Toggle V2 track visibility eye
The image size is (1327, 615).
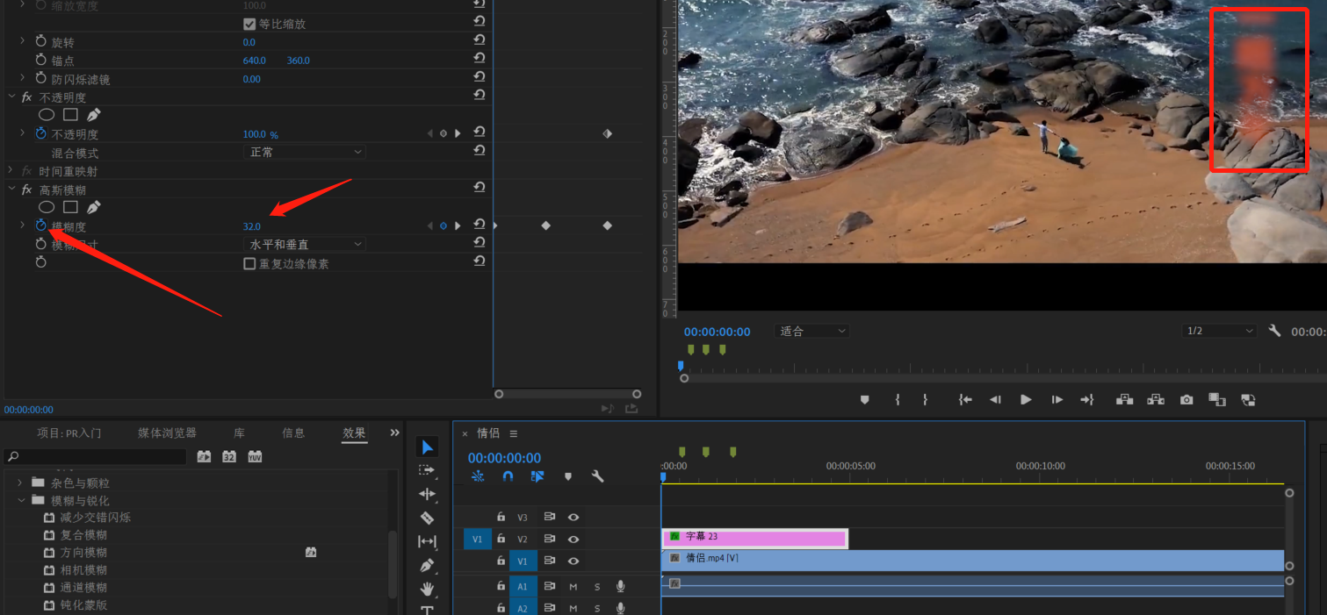pyautogui.click(x=573, y=540)
